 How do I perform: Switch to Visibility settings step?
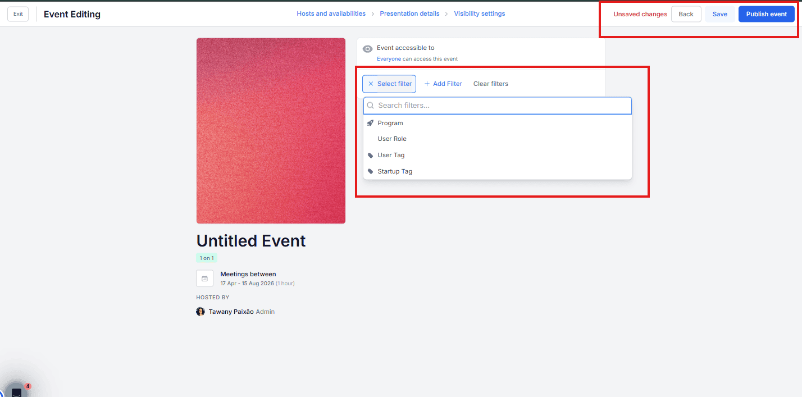479,13
